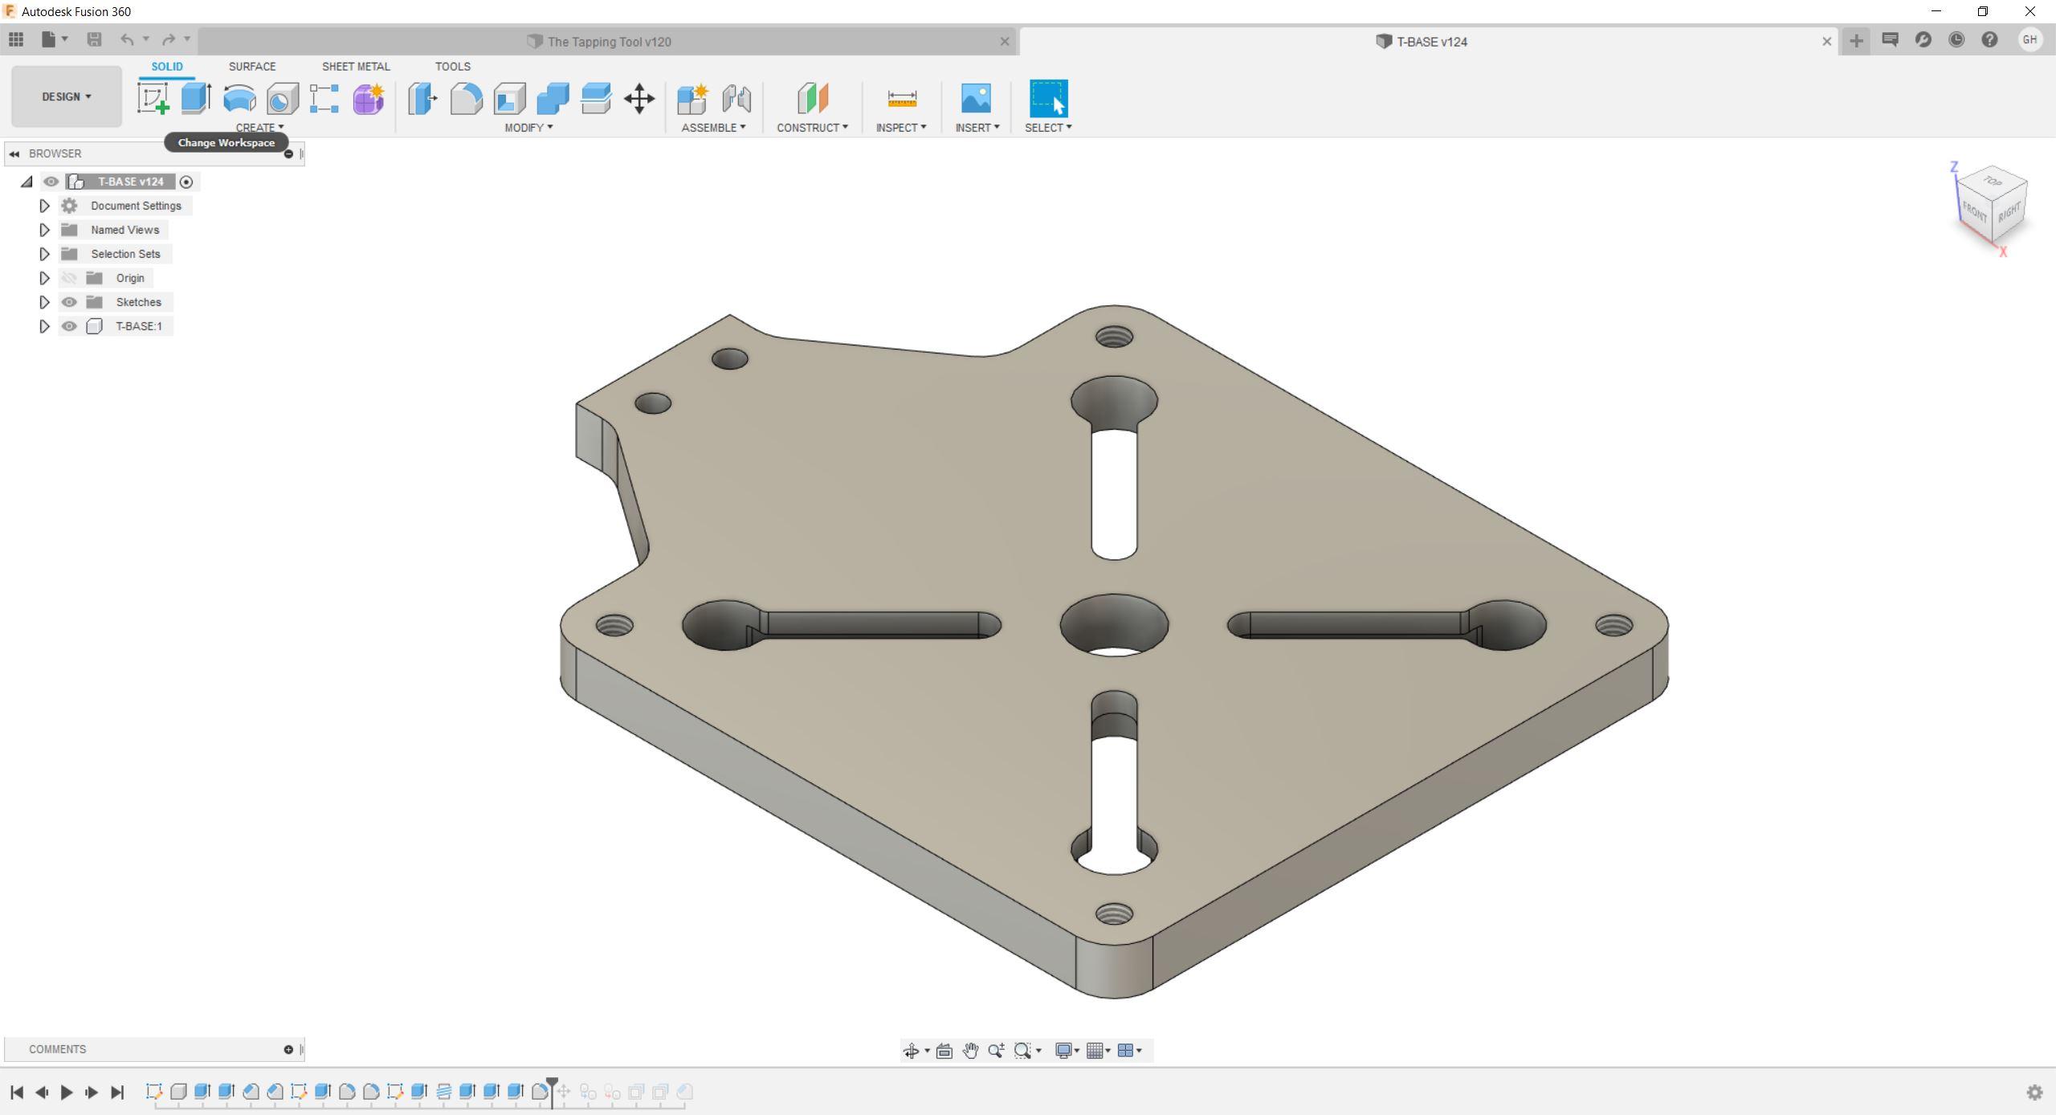Screen dimensions: 2056x1115
Task: Select the Create Sketch tool
Action: (154, 98)
